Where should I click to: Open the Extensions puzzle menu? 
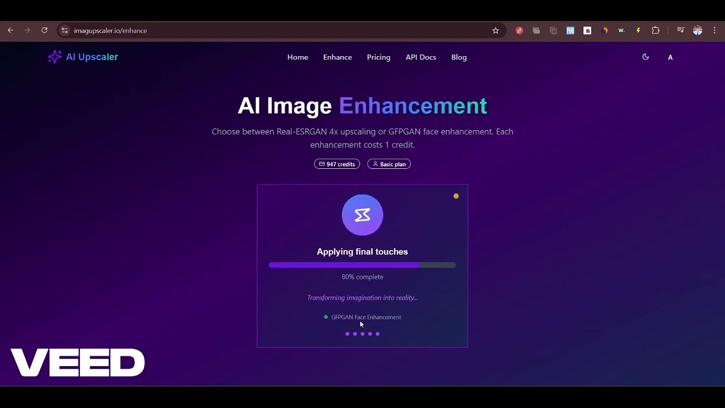point(655,31)
